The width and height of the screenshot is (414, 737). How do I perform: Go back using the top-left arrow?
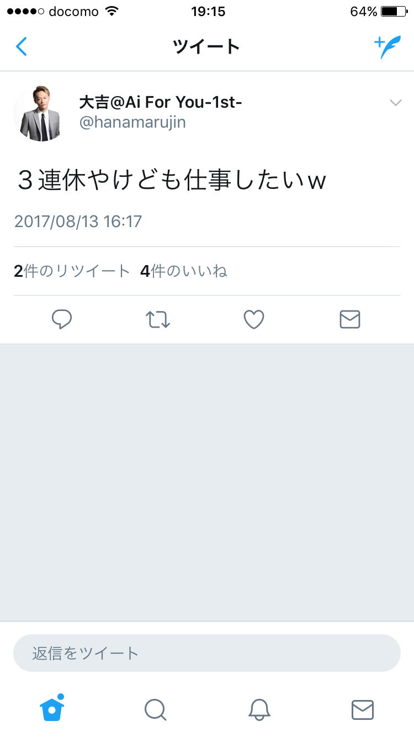[x=22, y=47]
